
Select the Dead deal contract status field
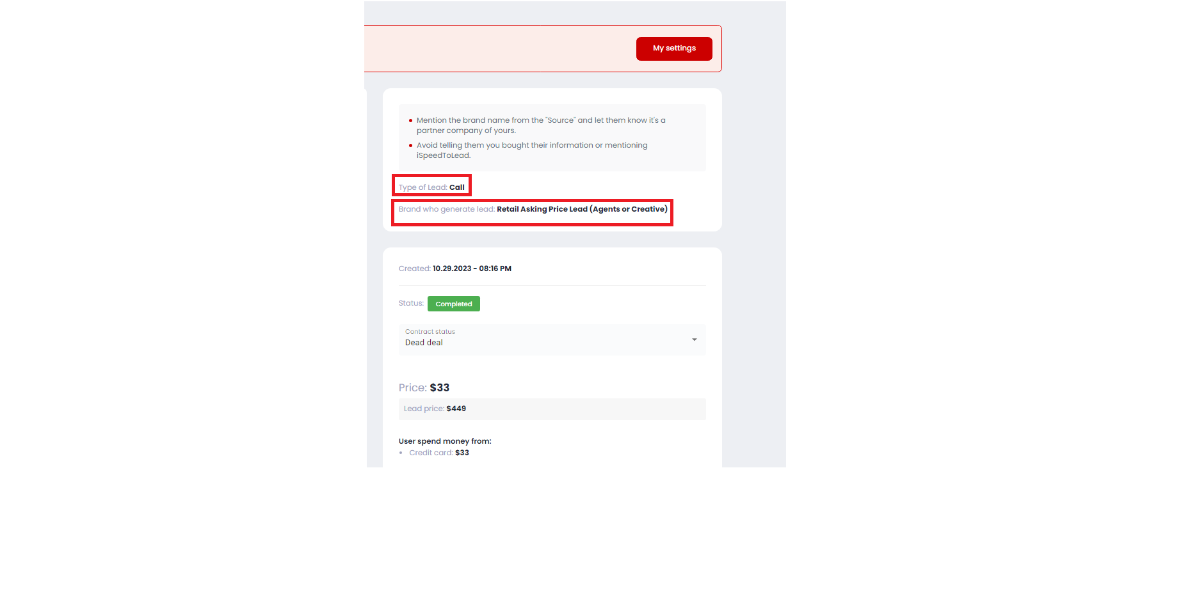pos(552,340)
